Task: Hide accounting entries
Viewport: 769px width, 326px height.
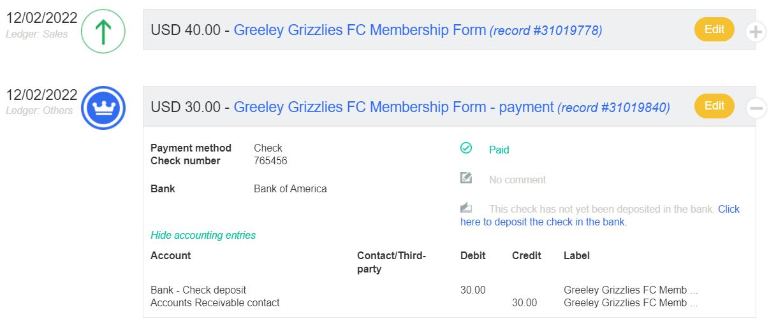Action: click(203, 235)
